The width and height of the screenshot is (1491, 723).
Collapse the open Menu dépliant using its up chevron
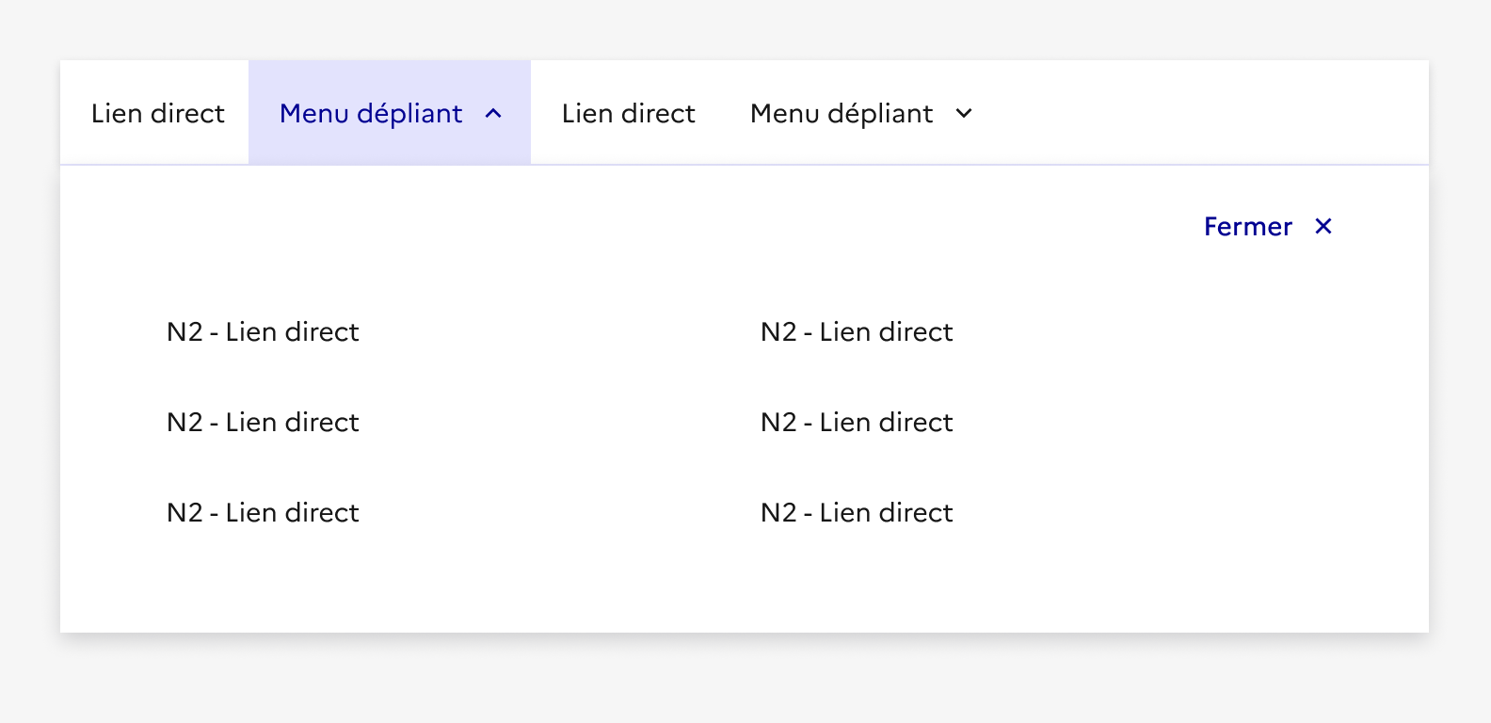[x=493, y=114]
